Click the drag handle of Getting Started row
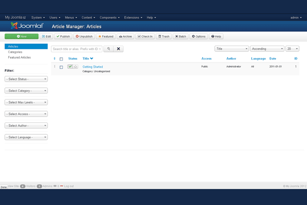307x205 pixels. [55, 67]
